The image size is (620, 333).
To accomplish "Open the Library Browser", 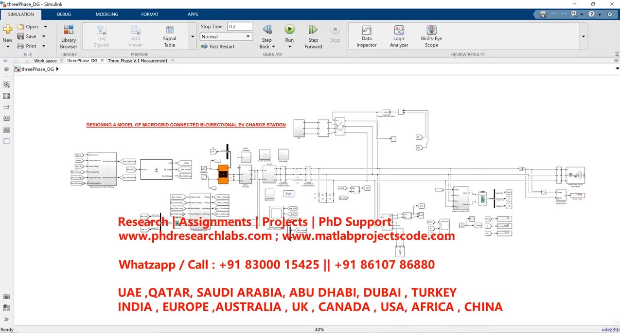I will (x=69, y=36).
